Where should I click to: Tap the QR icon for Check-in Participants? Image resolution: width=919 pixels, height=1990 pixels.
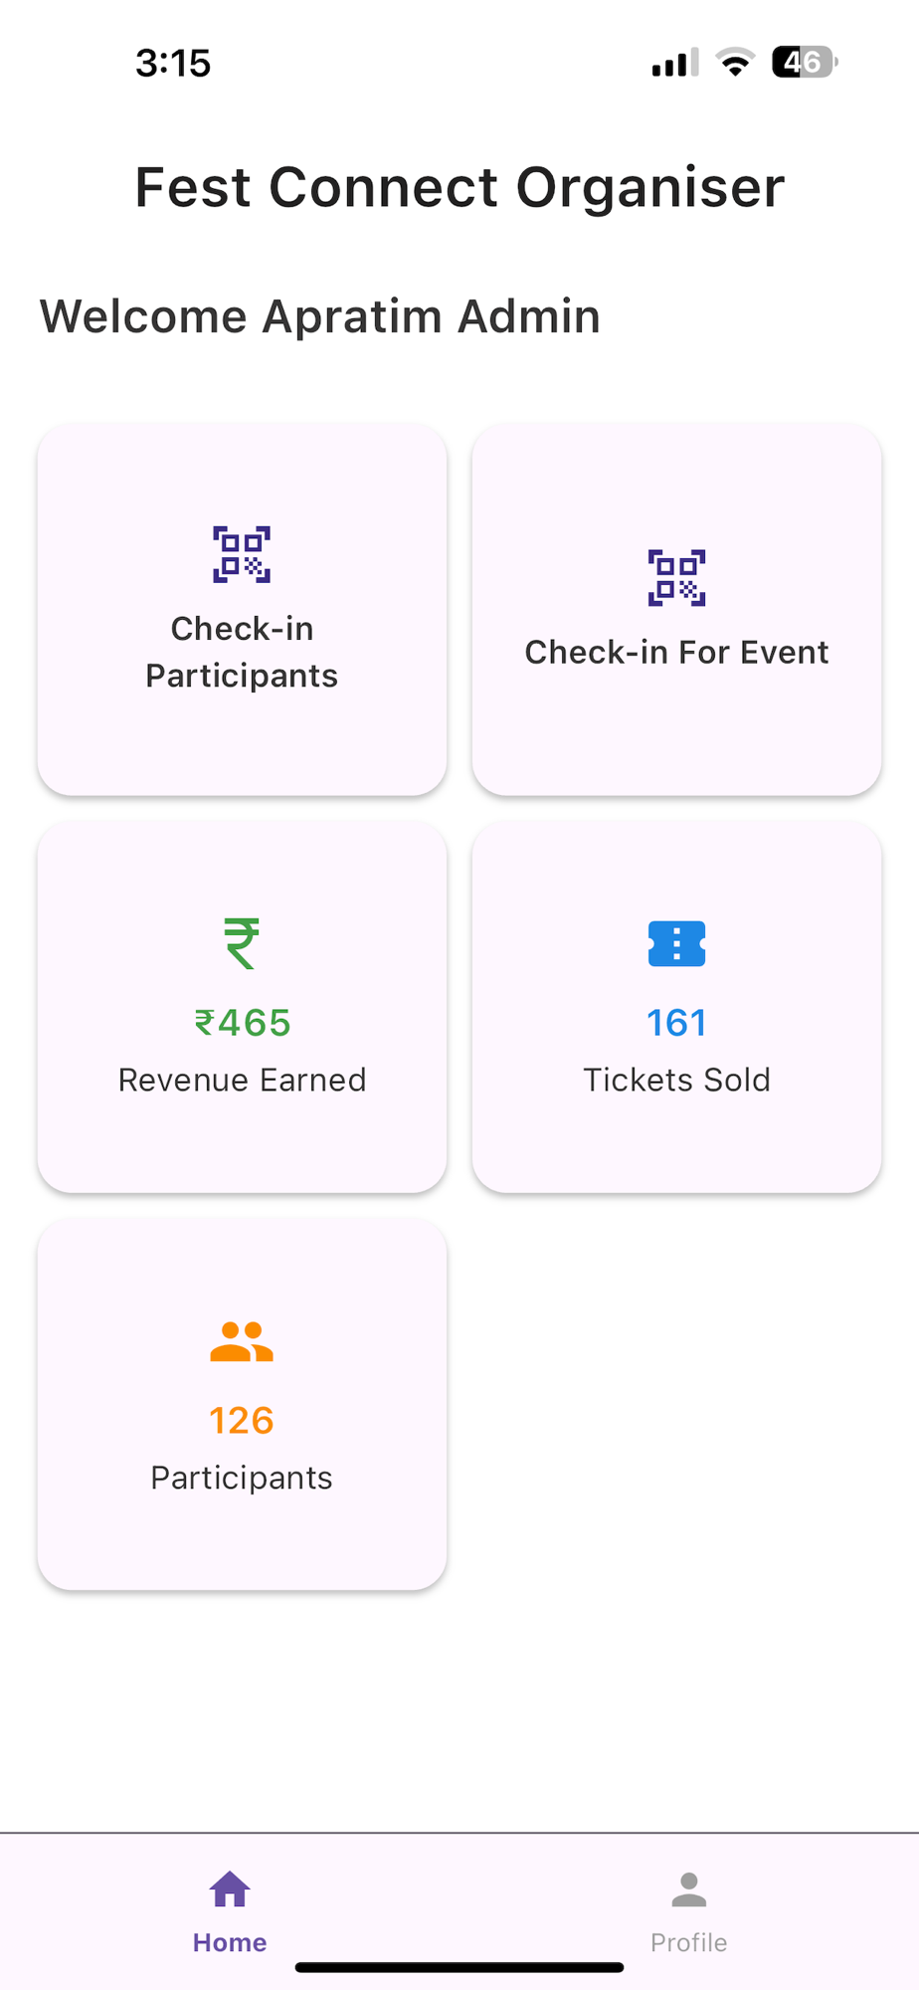pos(242,554)
